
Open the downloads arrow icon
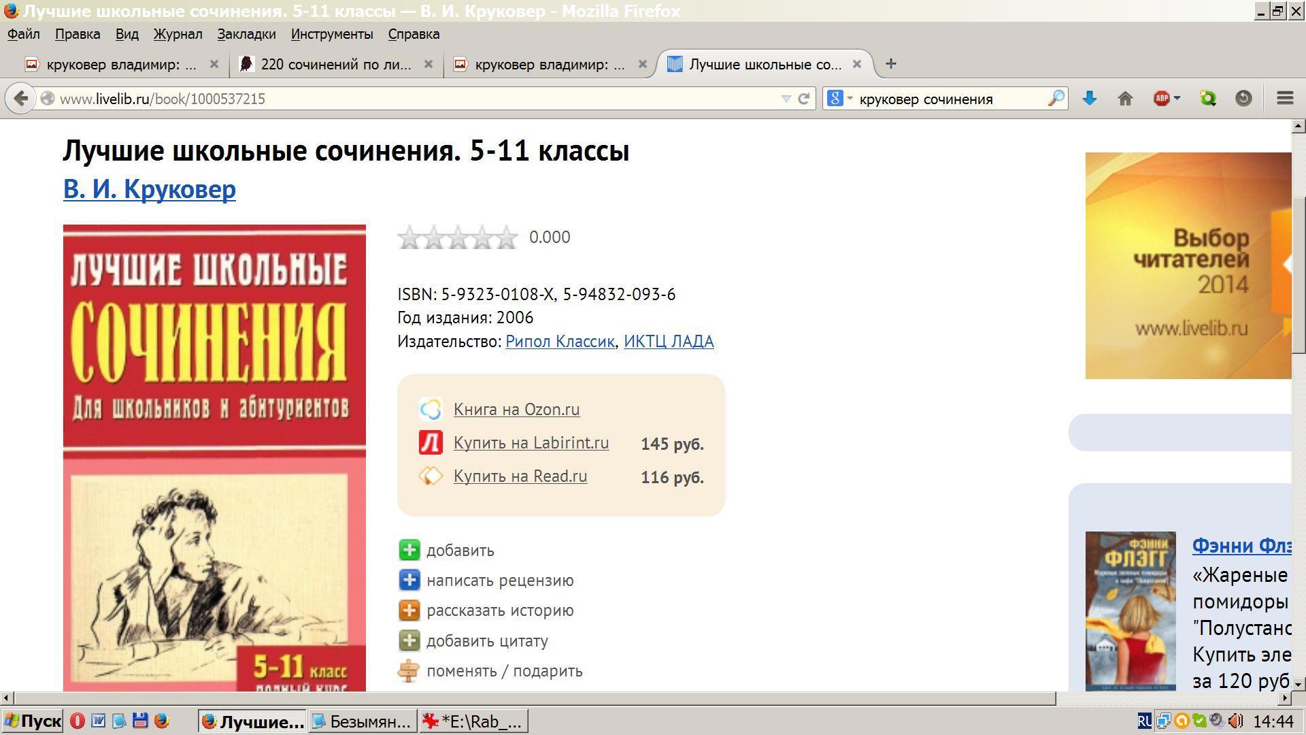(x=1089, y=99)
